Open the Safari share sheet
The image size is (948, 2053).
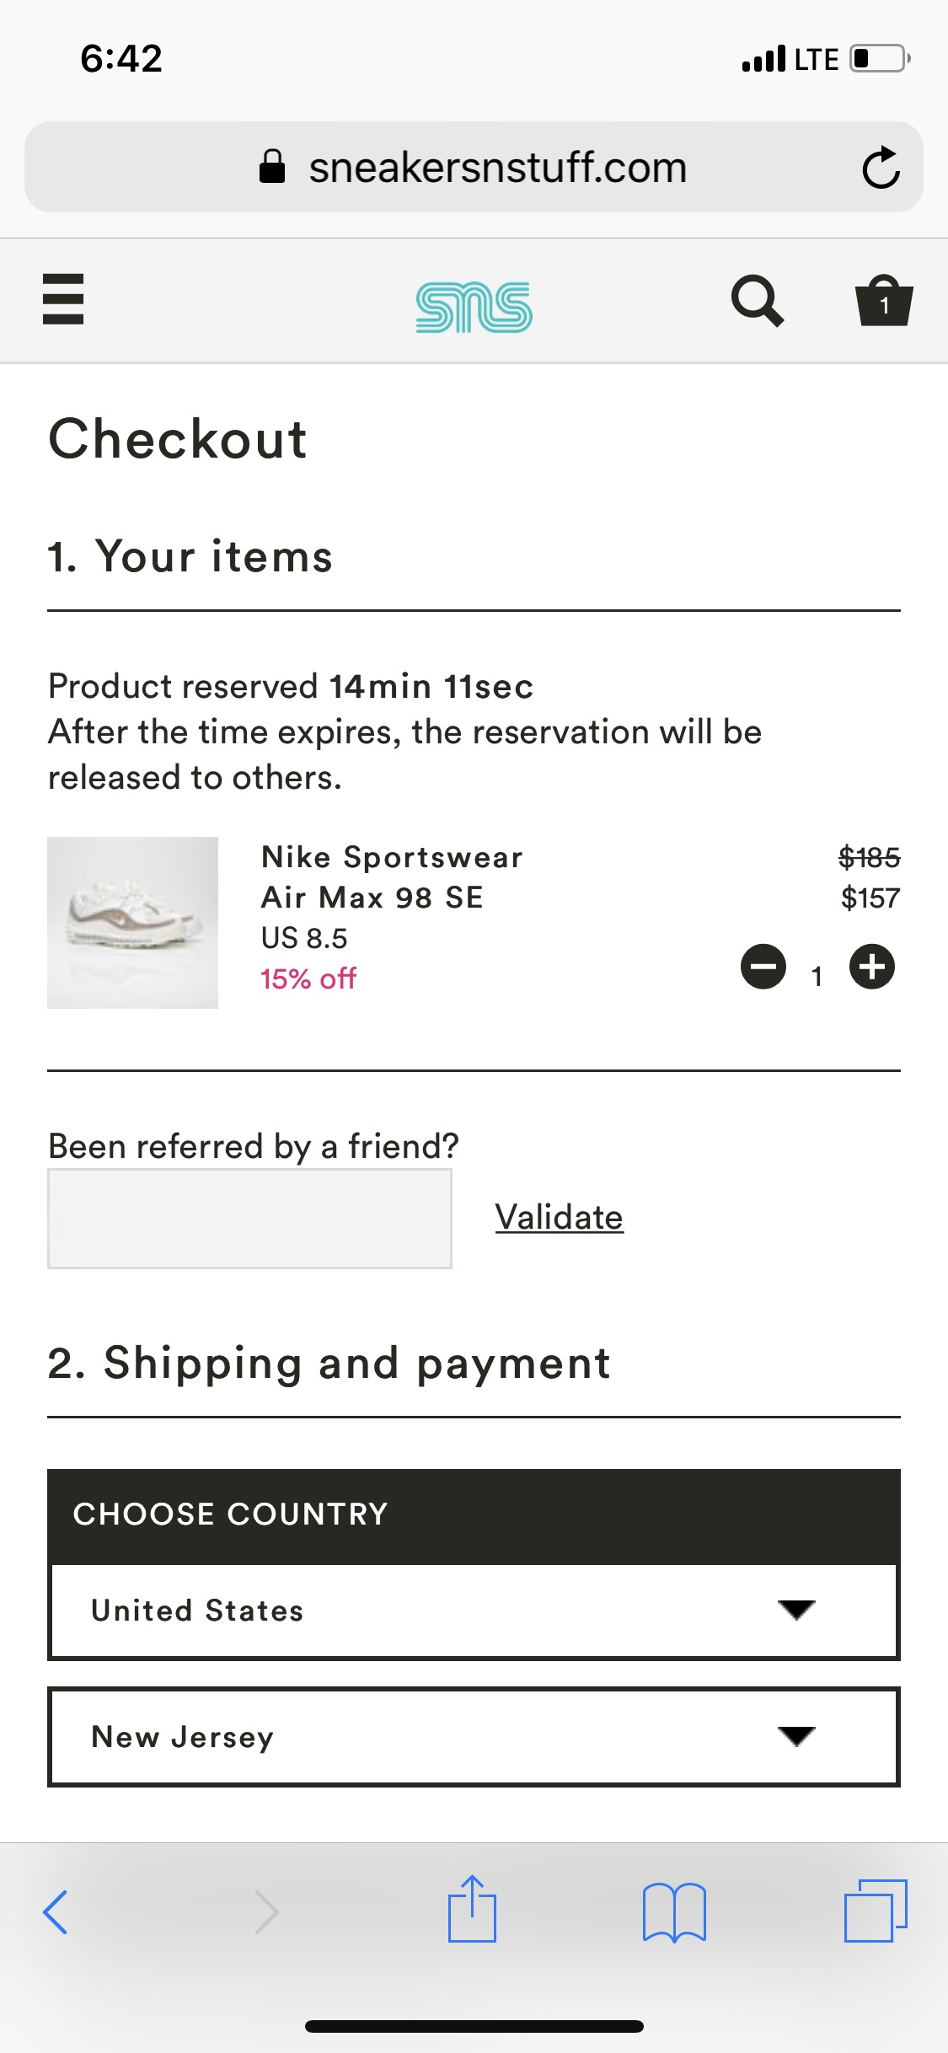point(472,1910)
